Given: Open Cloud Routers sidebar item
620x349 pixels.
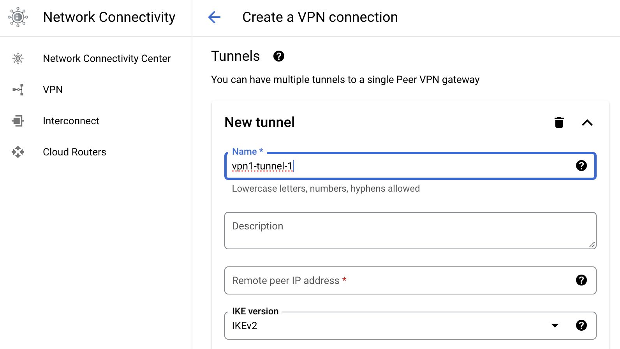Looking at the screenshot, I should point(74,152).
